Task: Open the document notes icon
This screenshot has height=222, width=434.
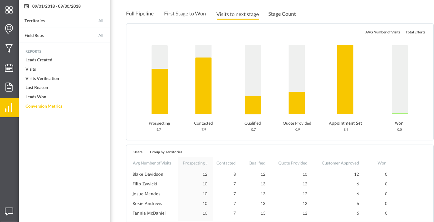Action: pos(9,87)
